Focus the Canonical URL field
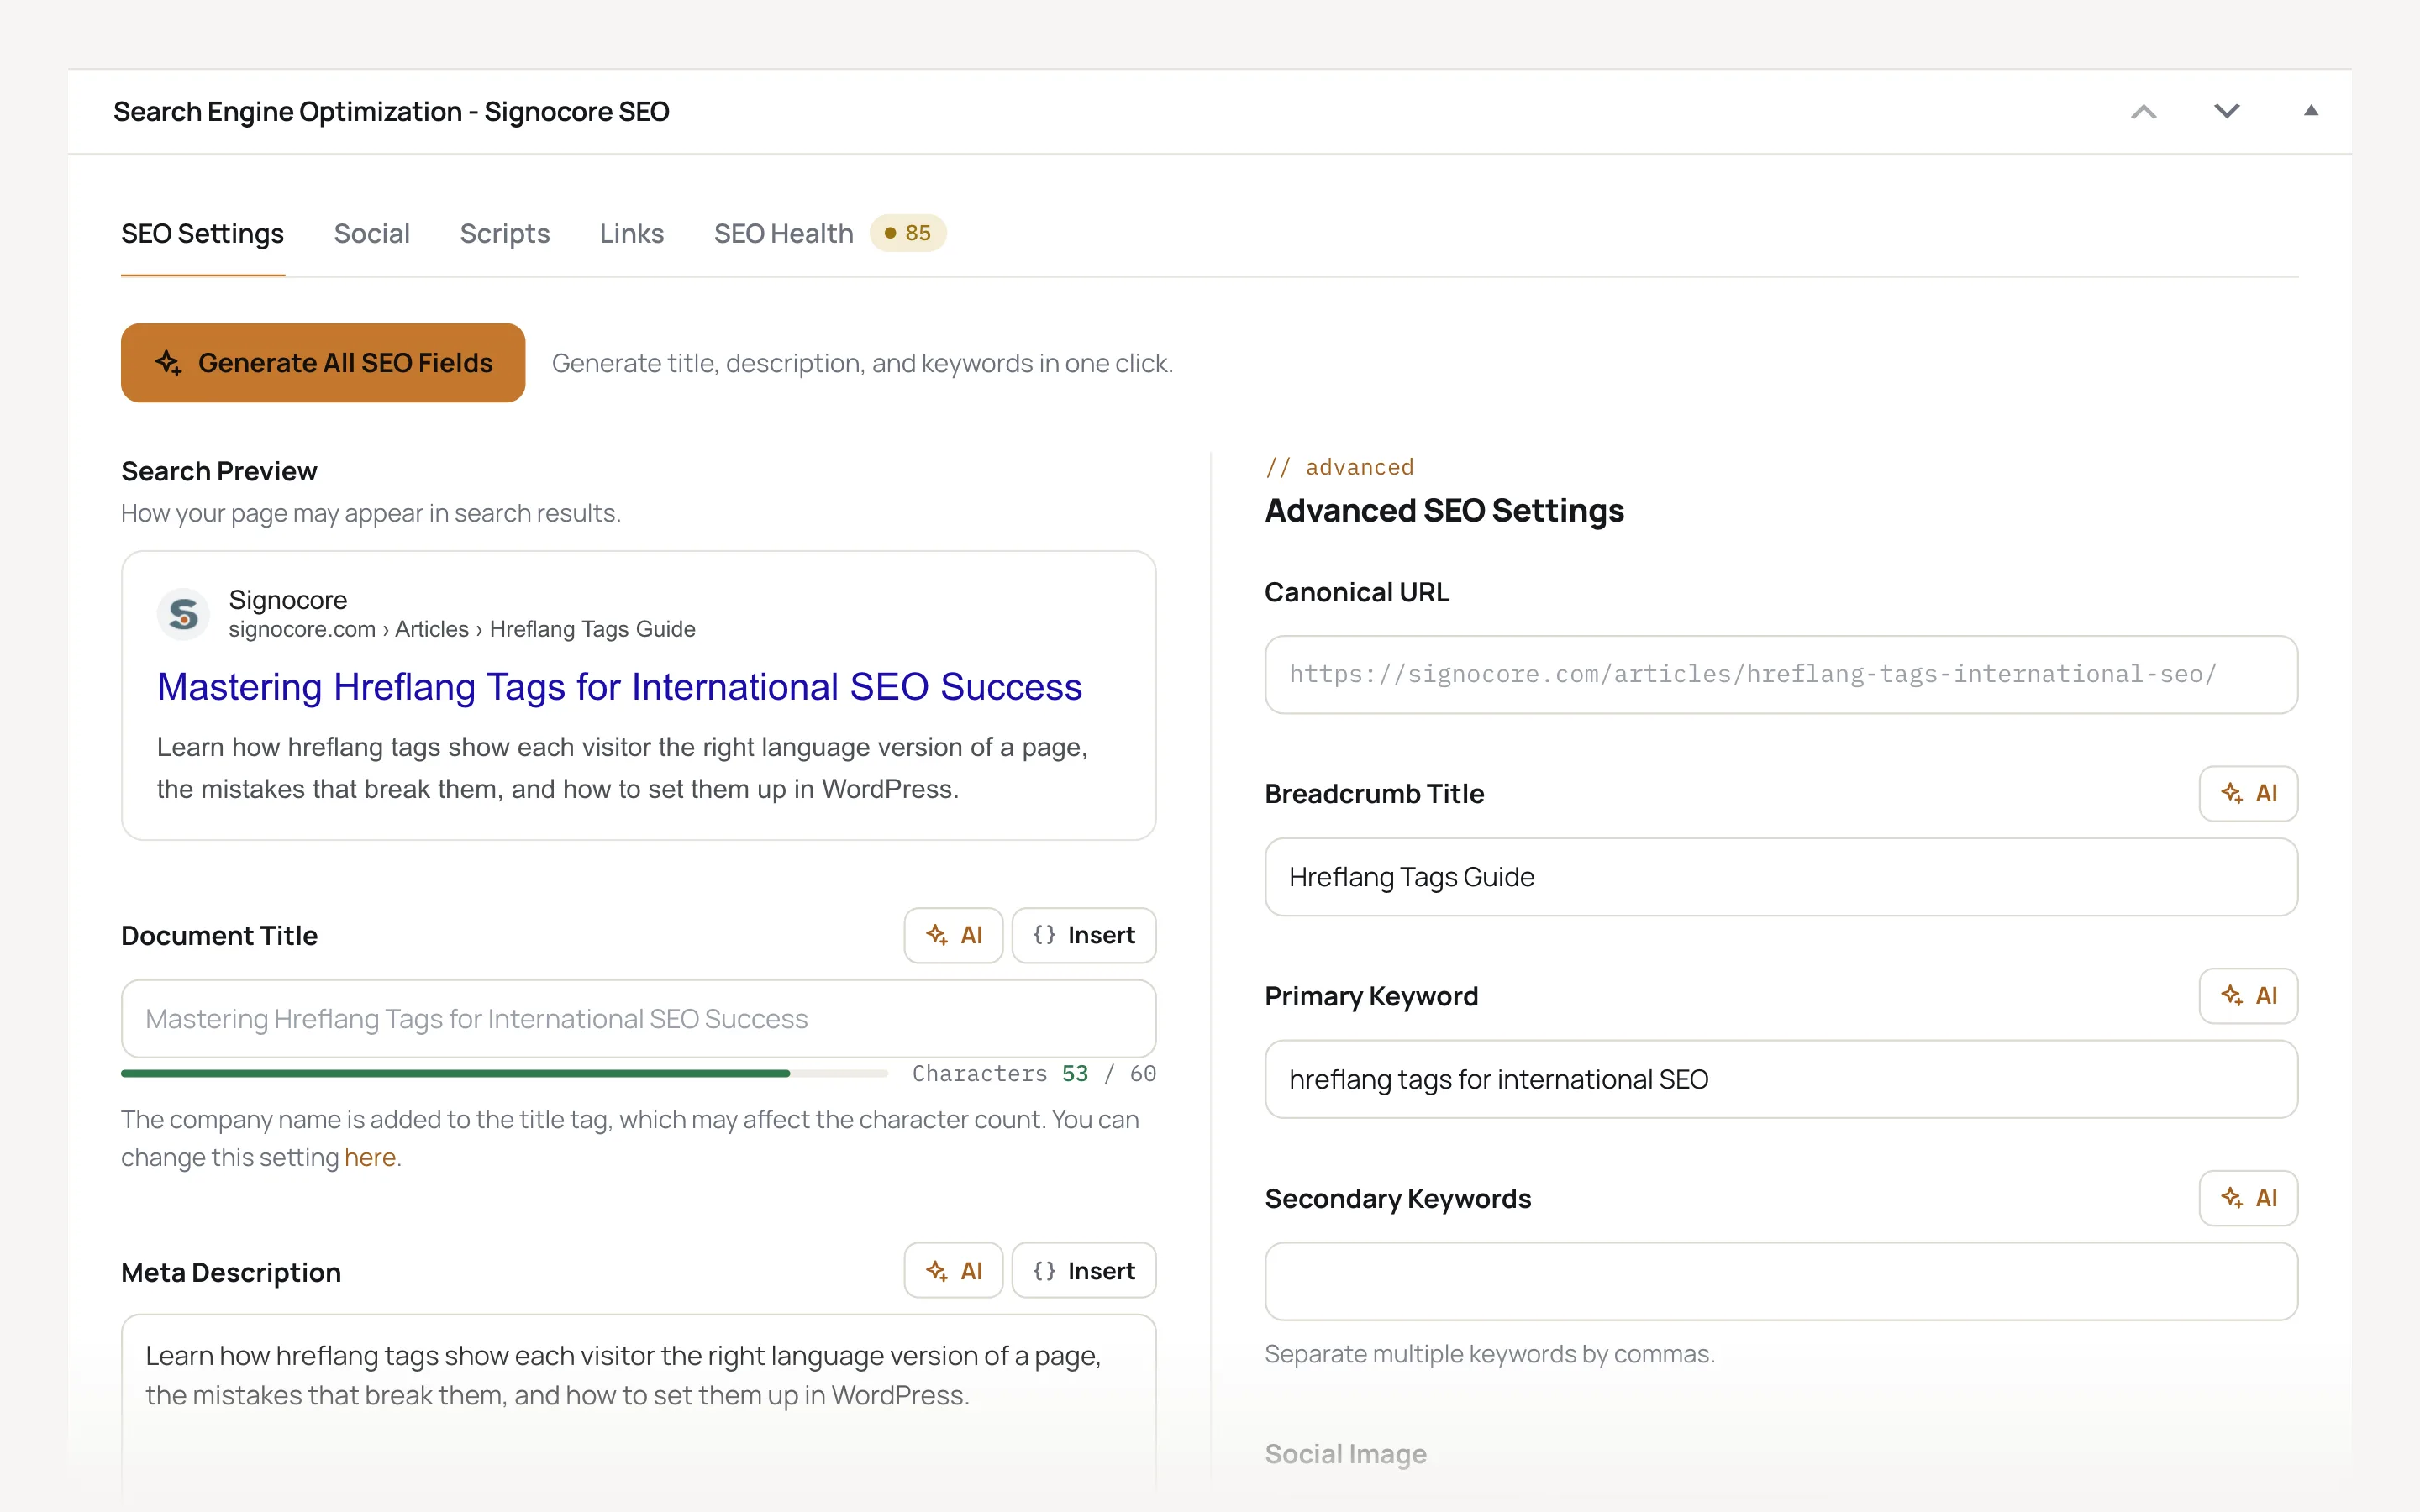 pos(1781,674)
